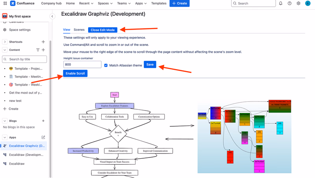The width and height of the screenshot is (315, 178).
Task: Go to Home in top navigation
Action: pos(70,3)
